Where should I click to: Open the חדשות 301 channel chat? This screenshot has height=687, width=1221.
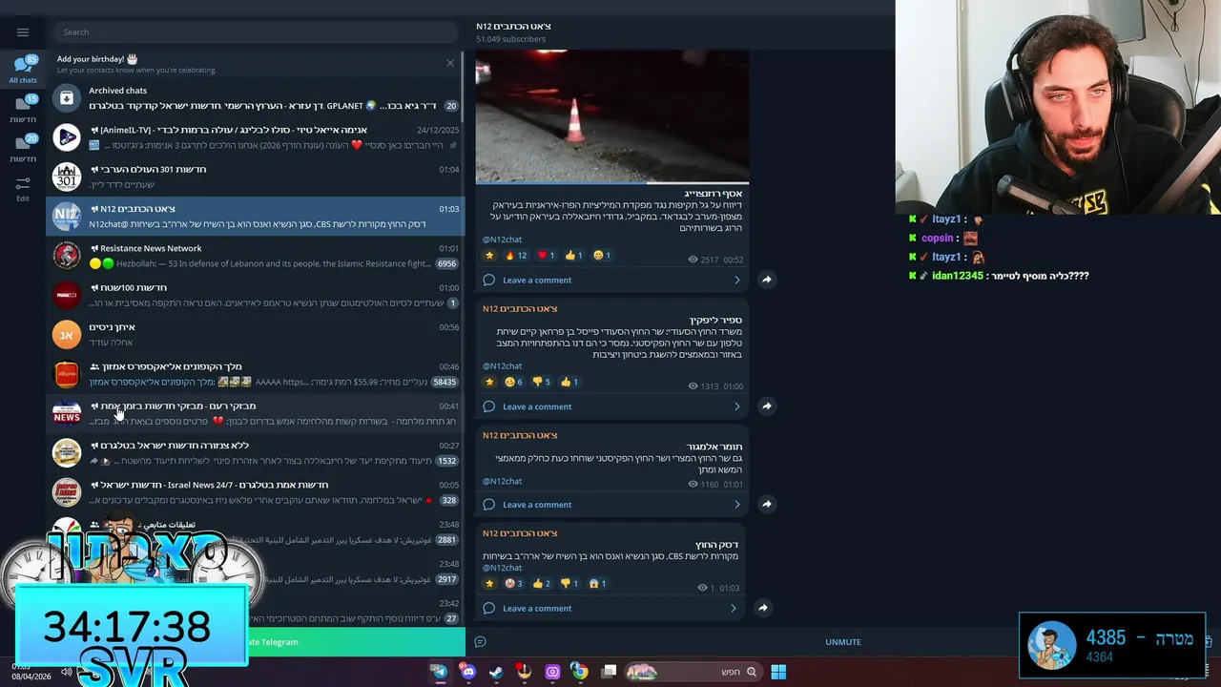256,177
